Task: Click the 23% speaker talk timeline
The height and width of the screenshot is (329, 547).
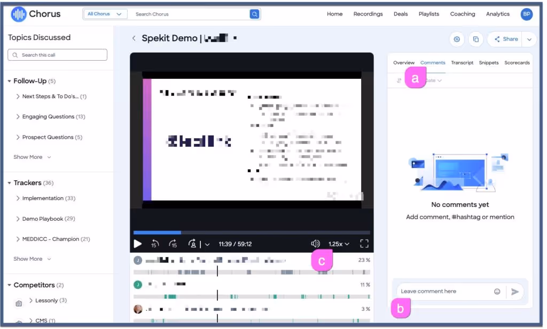Action: 252,272
